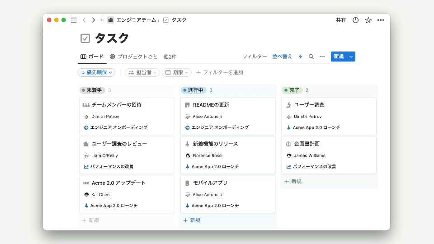The width and height of the screenshot is (434, 244).
Task: Open the 担当者 filter dropdown
Action: 142,72
